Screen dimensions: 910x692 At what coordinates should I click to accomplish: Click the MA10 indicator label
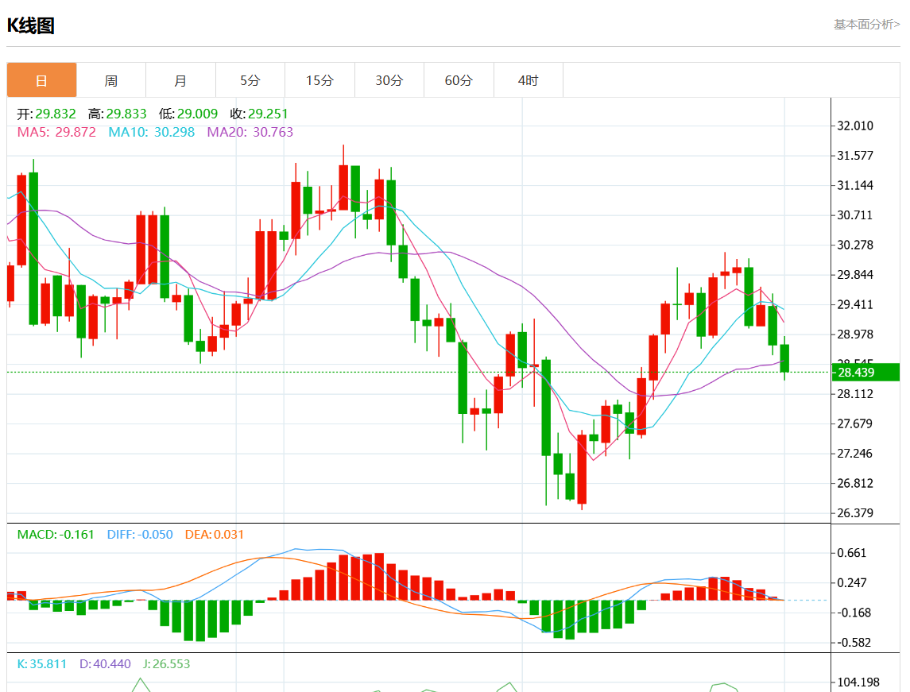coord(151,132)
